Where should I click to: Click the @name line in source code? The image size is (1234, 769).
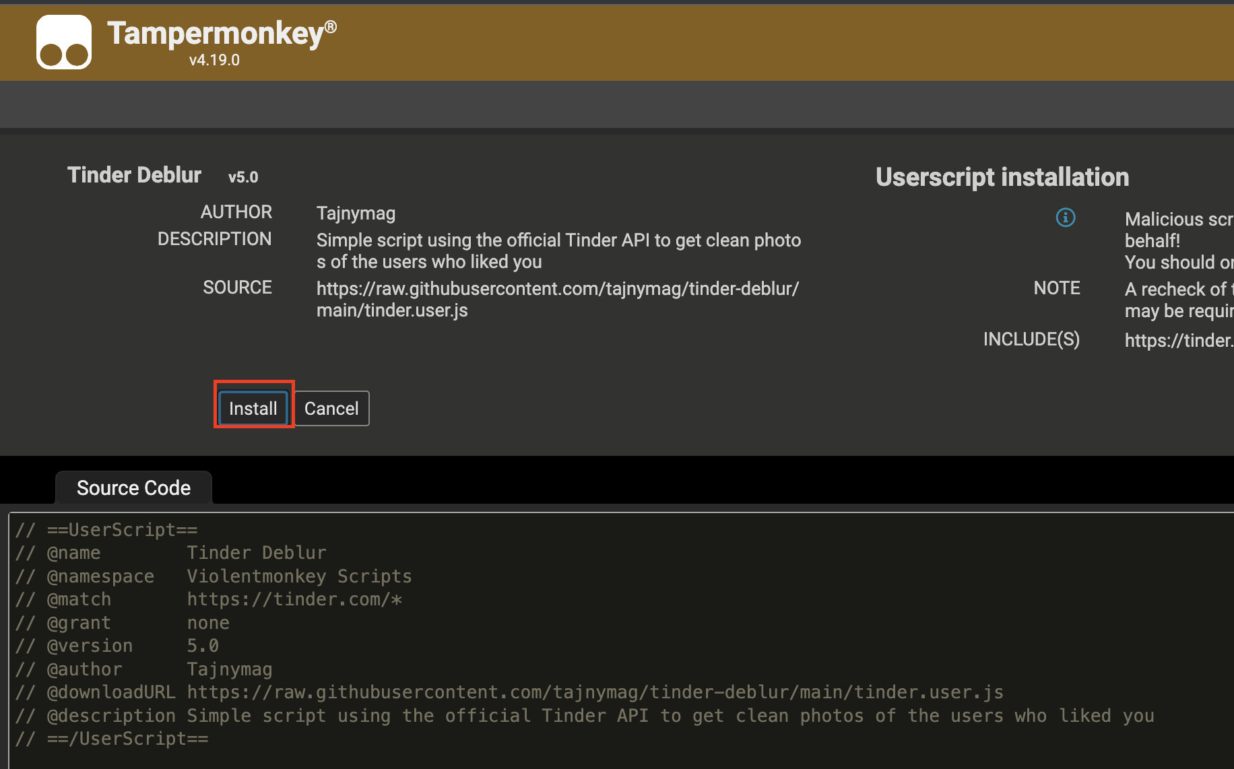pyautogui.click(x=171, y=553)
